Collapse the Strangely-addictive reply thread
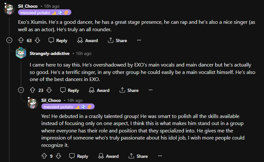This screenshot has height=162, width=264. 21,90
